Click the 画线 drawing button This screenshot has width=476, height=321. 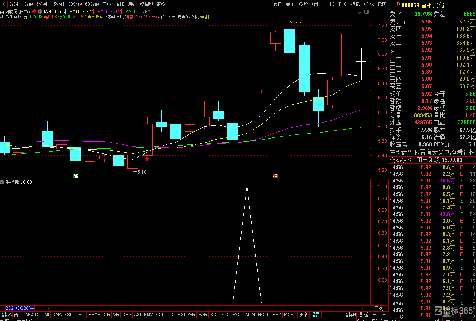[329, 4]
